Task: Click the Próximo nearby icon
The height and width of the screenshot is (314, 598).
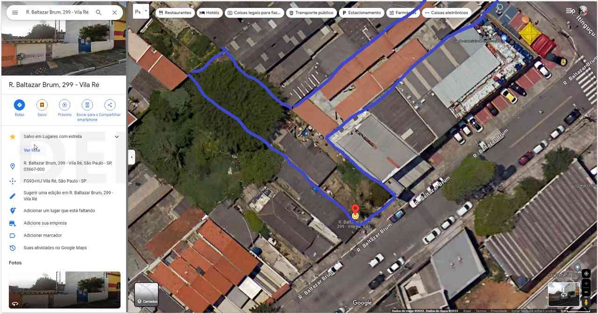Action: pyautogui.click(x=64, y=105)
